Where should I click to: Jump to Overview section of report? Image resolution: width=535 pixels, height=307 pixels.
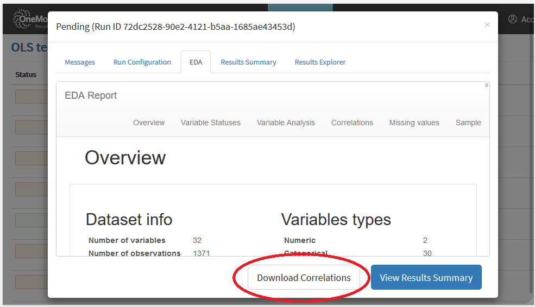[149, 123]
